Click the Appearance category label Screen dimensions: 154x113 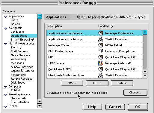(x=16, y=16)
